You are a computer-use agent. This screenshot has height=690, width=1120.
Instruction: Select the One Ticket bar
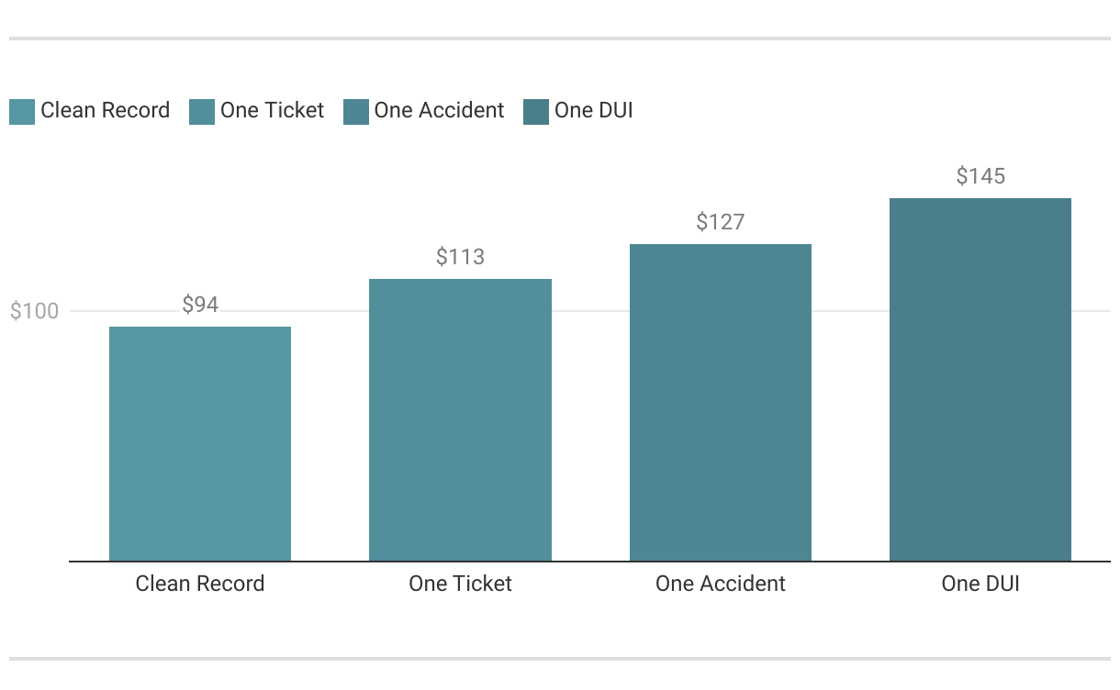[460, 420]
